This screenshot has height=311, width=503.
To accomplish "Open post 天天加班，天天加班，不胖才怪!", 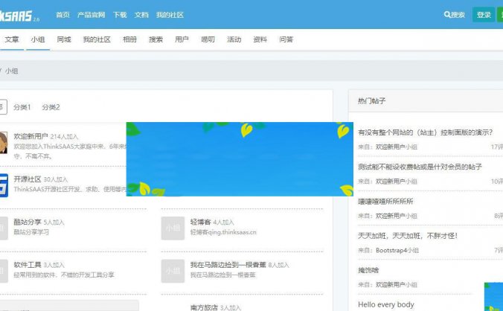I will click(x=408, y=236).
